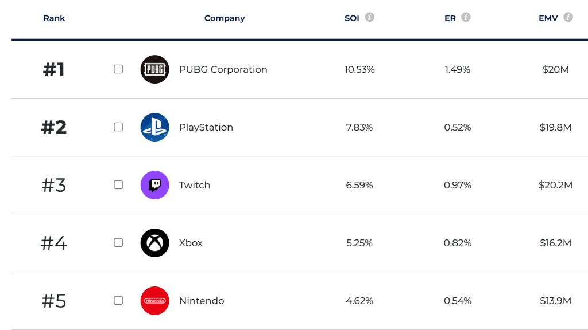Check the PUBG Corporation checkbox
This screenshot has width=588, height=330.
point(118,69)
